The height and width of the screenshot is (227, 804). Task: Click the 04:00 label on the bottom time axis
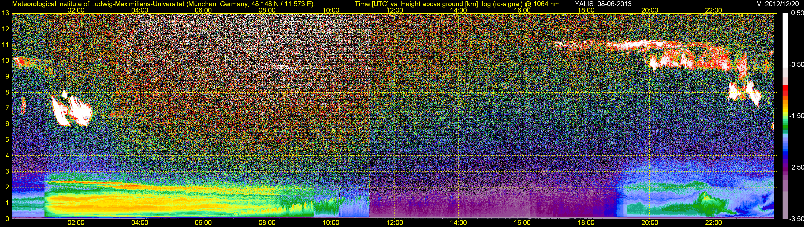(x=140, y=223)
